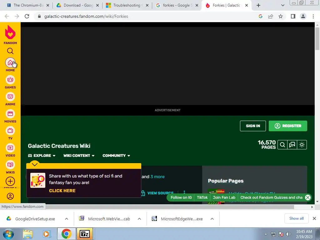Toggle light/dark theme sun icon
This screenshot has width=320, height=240.
302,145
